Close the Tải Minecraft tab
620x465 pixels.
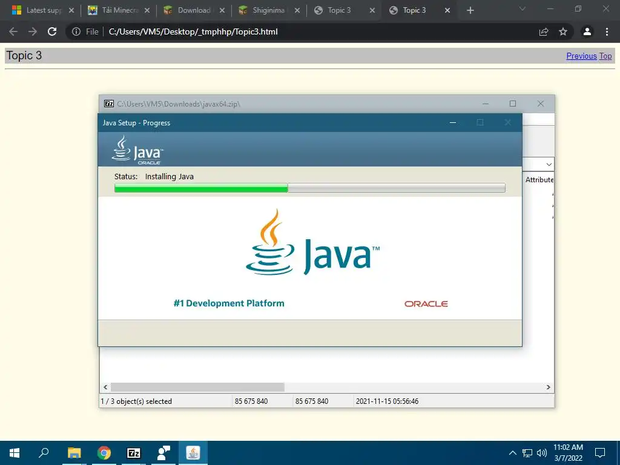[147, 10]
